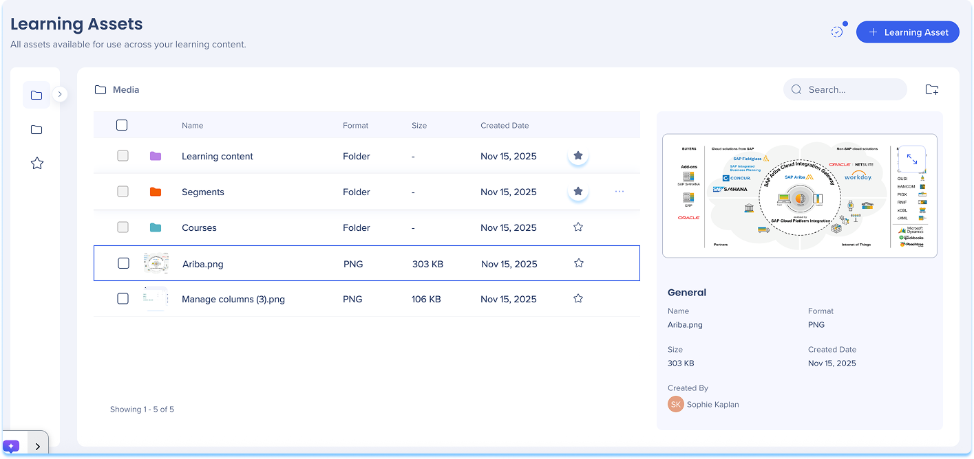Open the three-dot menu for Segments row
The height and width of the screenshot is (459, 974).
point(619,192)
